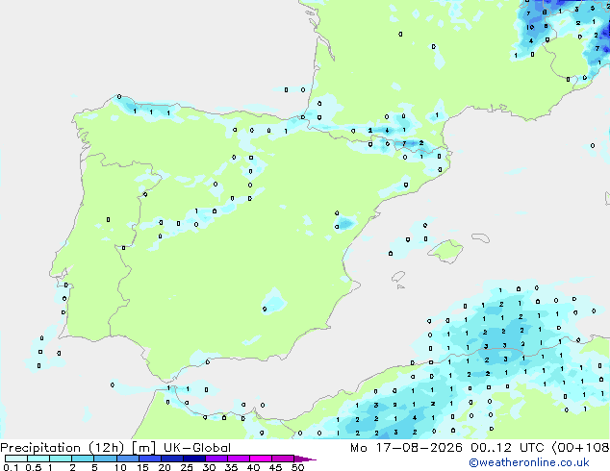Click the 5–10 legend color box
This screenshot has height=471, width=610.
click(x=105, y=459)
